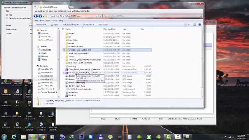Check the Driver_Auto_Installer rar checkbox
The height and width of the screenshot is (140, 249).
pyautogui.click(x=64, y=73)
